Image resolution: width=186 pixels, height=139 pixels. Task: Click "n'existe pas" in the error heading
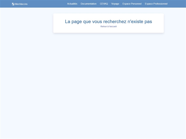coord(140,21)
